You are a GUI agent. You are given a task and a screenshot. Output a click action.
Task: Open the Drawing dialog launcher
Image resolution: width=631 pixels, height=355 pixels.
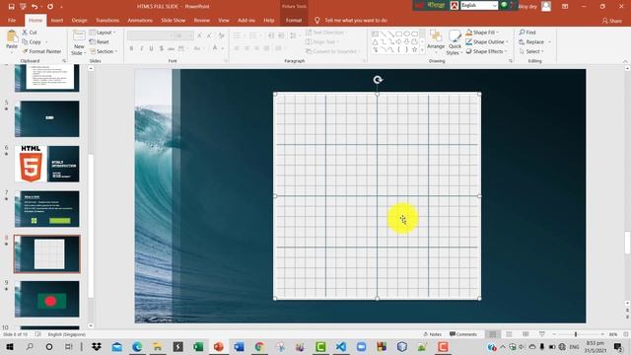(511, 61)
